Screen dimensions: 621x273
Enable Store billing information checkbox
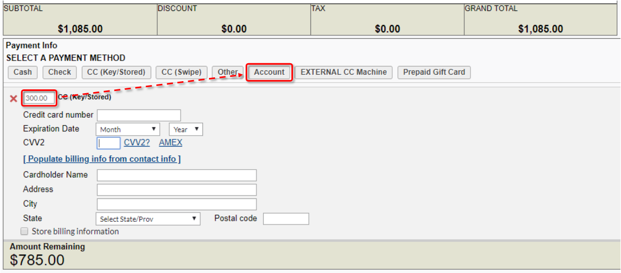click(x=25, y=232)
